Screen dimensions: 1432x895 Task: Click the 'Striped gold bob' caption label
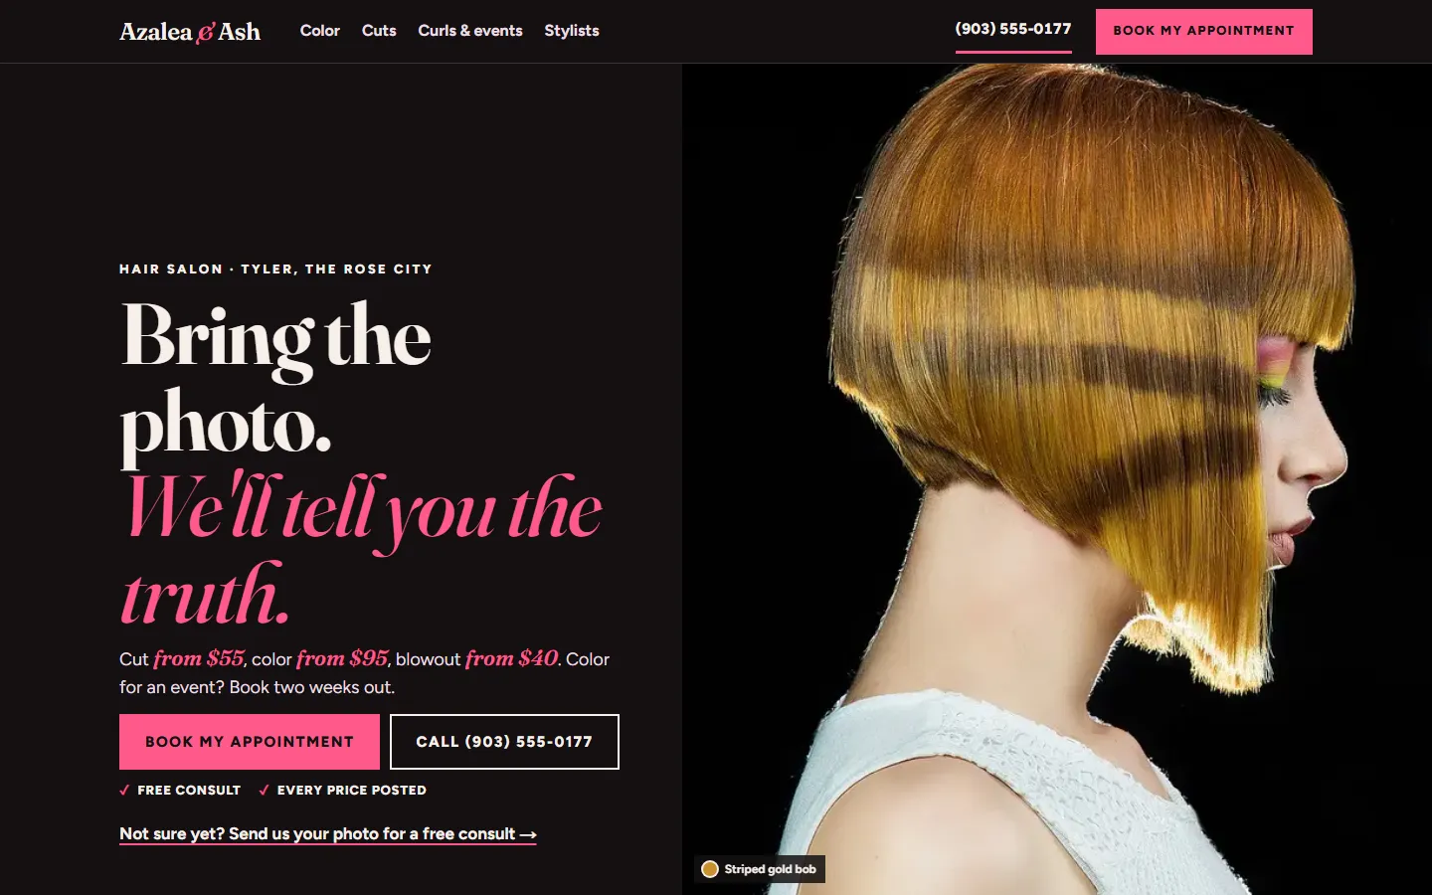771,869
